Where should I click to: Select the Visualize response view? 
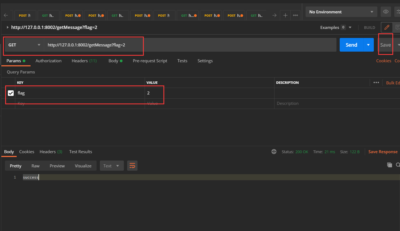[x=83, y=166]
